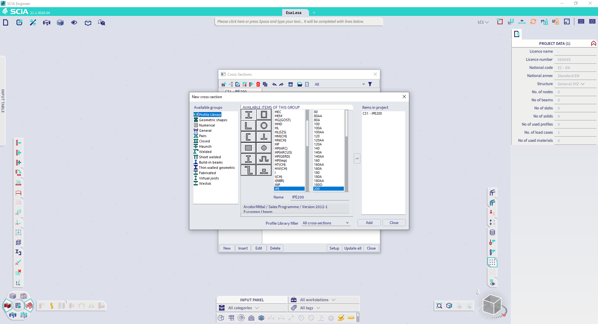Undo last change in Cross-Sections dialog

click(x=274, y=84)
